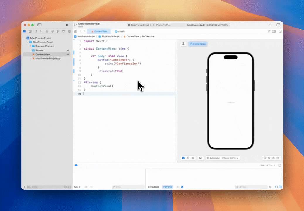Click the console filter field
This screenshot has width=304, height=211.
click(251, 187)
